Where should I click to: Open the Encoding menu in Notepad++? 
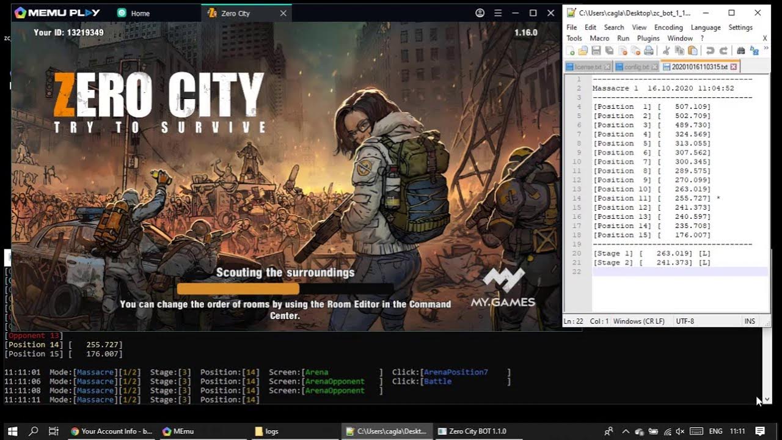(x=668, y=28)
